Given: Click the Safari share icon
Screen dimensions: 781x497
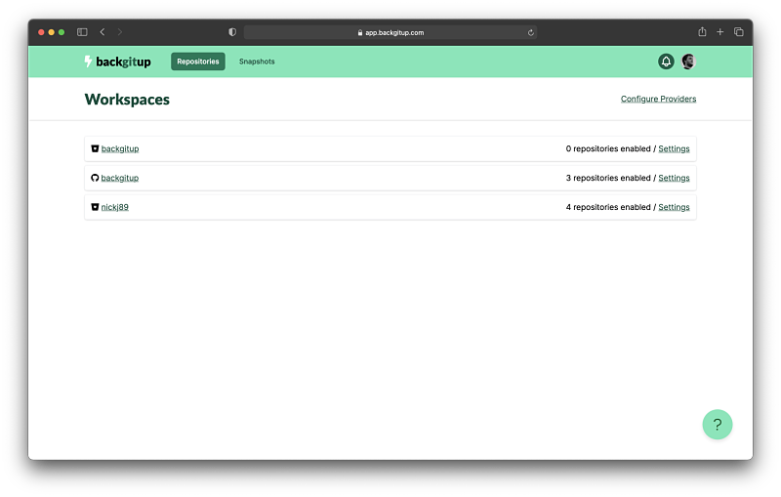Looking at the screenshot, I should [702, 32].
